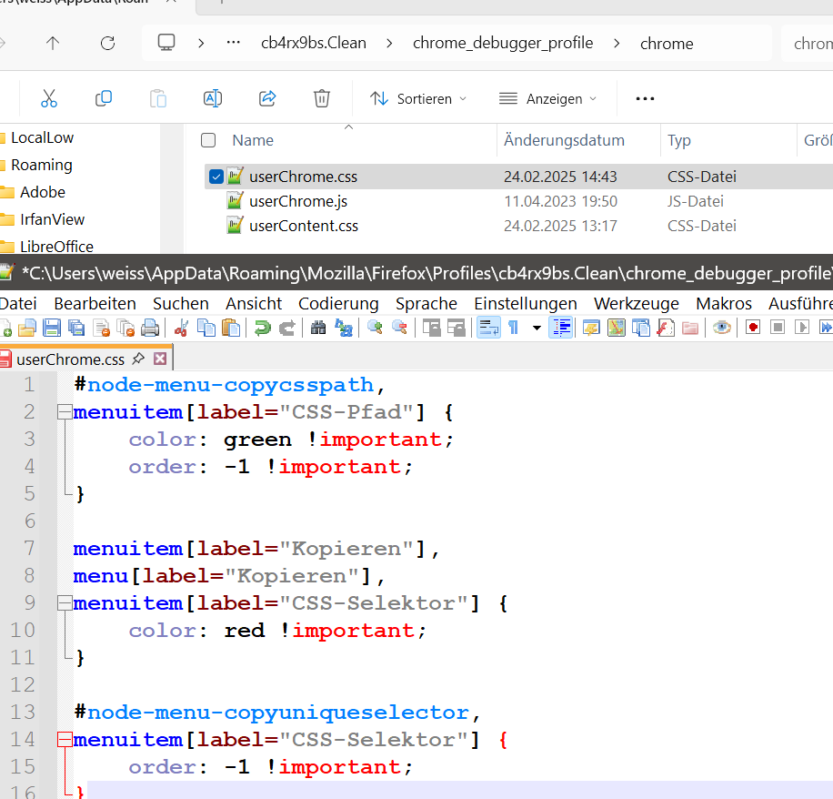Screen dimensions: 833x799
Task: Open the Anzeigen dropdown
Action: [x=547, y=99]
